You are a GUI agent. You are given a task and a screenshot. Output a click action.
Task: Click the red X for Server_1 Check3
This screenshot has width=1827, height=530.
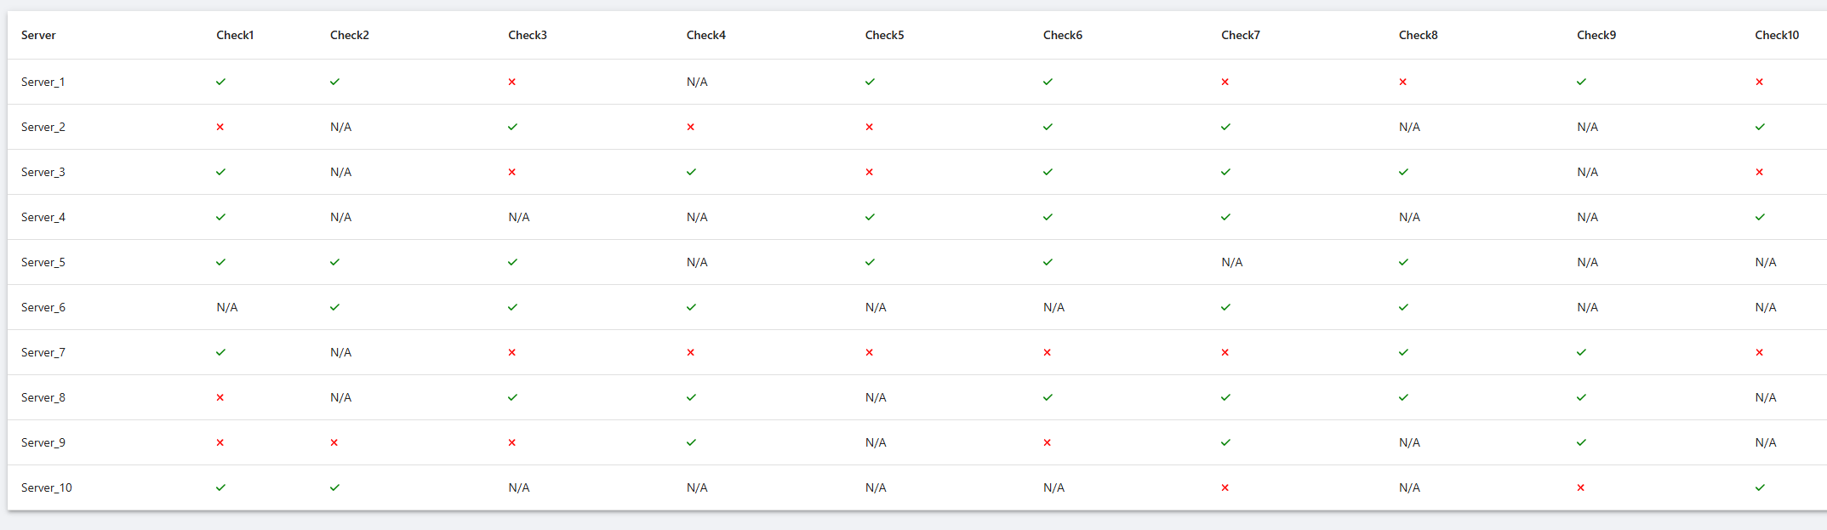pos(511,82)
